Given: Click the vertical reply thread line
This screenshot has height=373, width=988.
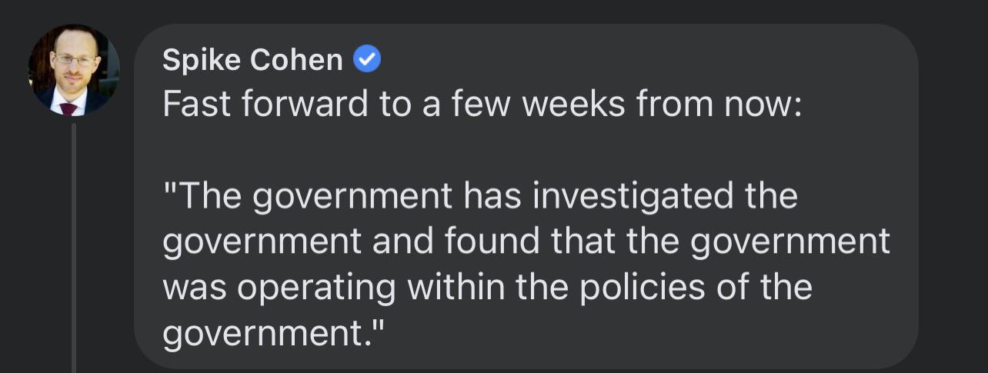Looking at the screenshot, I should (x=74, y=246).
